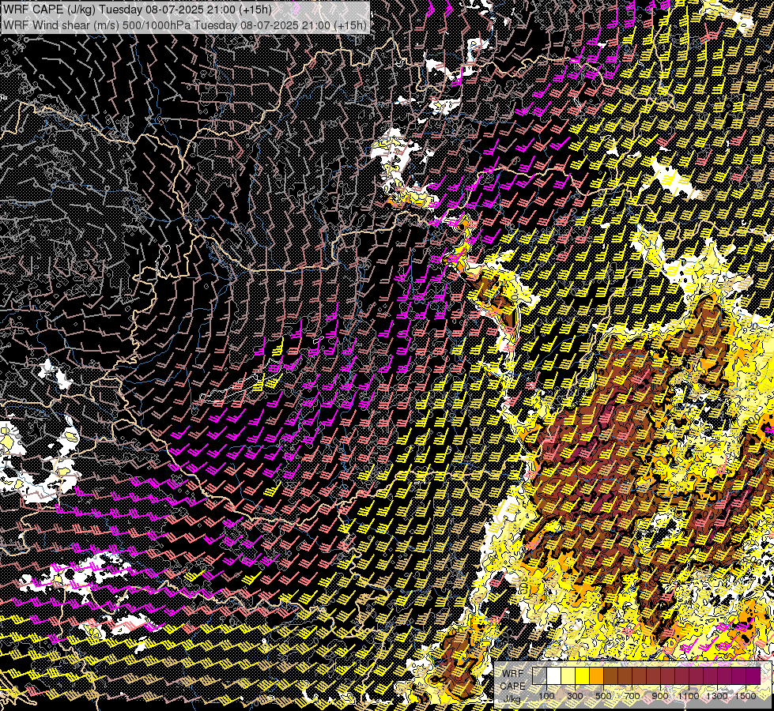This screenshot has width=774, height=711.
Task: Select the orange CAPE legend swatch
Action: pyautogui.click(x=596, y=676)
